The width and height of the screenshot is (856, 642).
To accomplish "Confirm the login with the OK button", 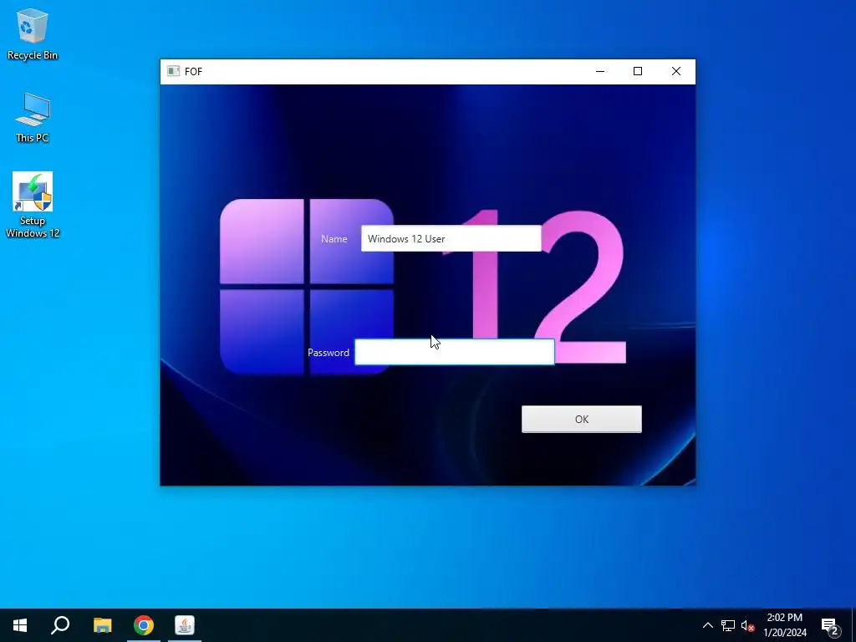I will tap(582, 420).
